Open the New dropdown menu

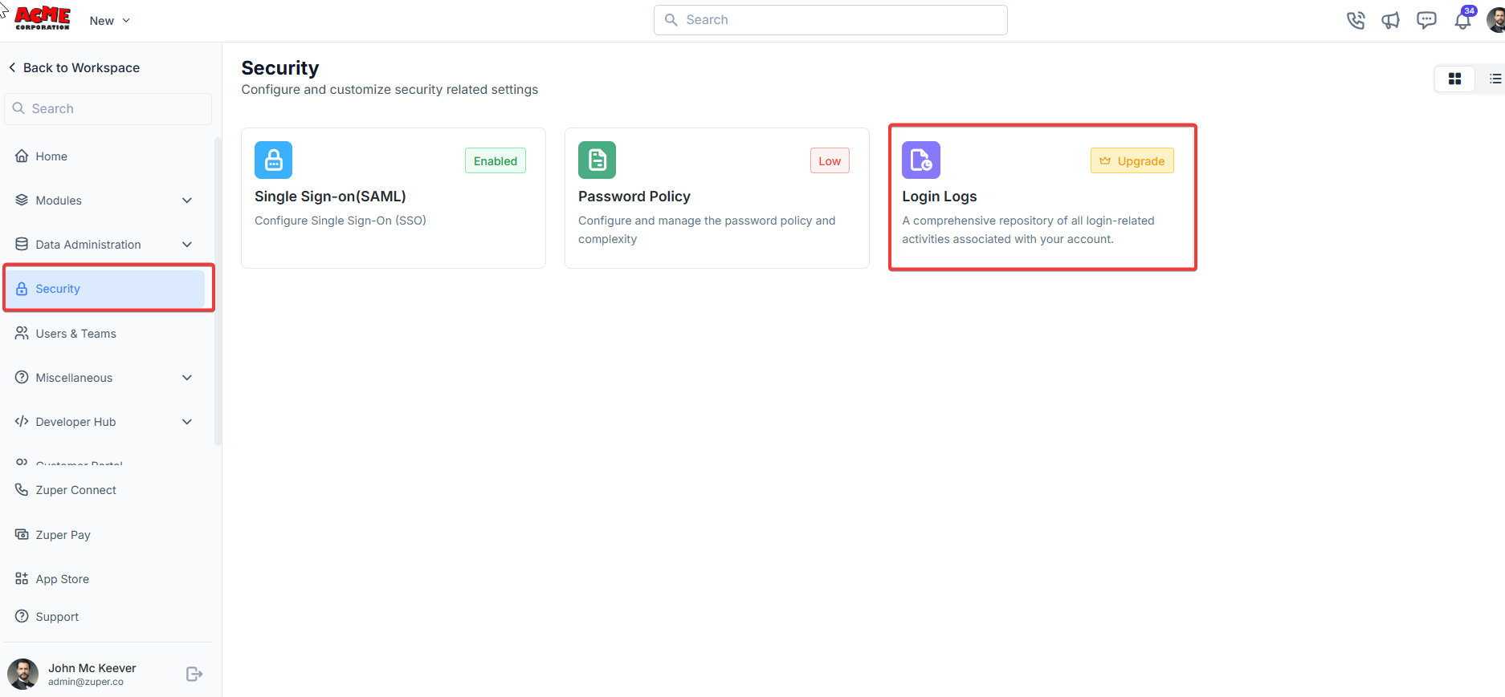pos(109,21)
